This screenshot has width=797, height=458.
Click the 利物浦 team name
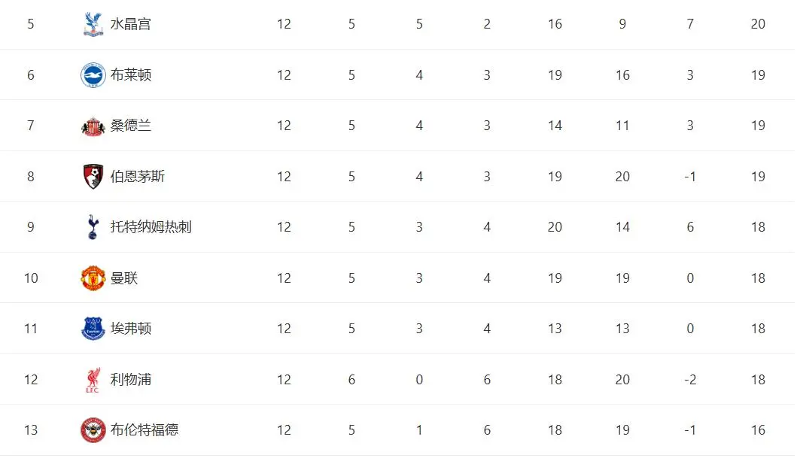click(x=131, y=380)
